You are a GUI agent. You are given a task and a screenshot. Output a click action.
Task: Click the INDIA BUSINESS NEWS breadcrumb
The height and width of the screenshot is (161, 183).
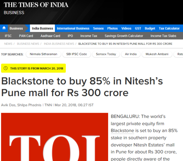59,44
